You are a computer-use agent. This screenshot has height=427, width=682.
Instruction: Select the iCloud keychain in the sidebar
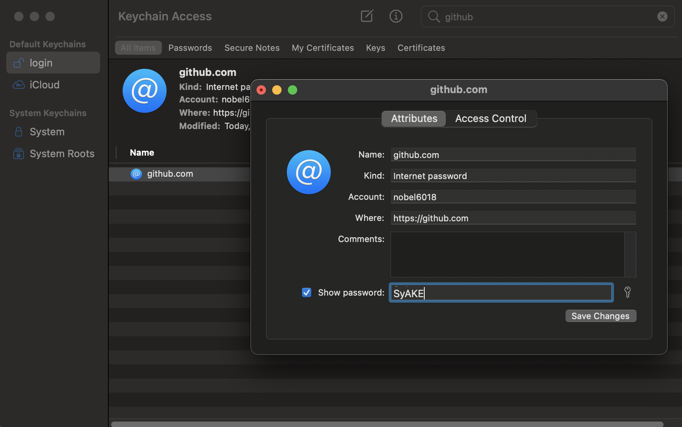[x=53, y=84]
